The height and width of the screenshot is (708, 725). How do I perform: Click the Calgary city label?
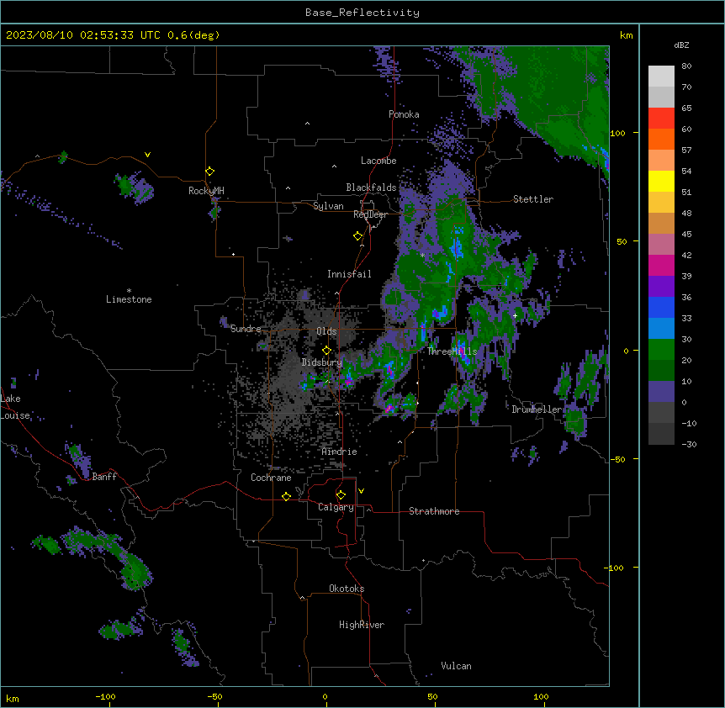336,507
